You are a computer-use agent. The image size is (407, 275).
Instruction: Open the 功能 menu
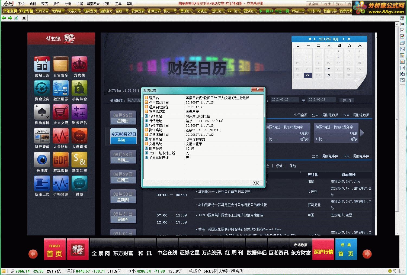pyautogui.click(x=33, y=4)
